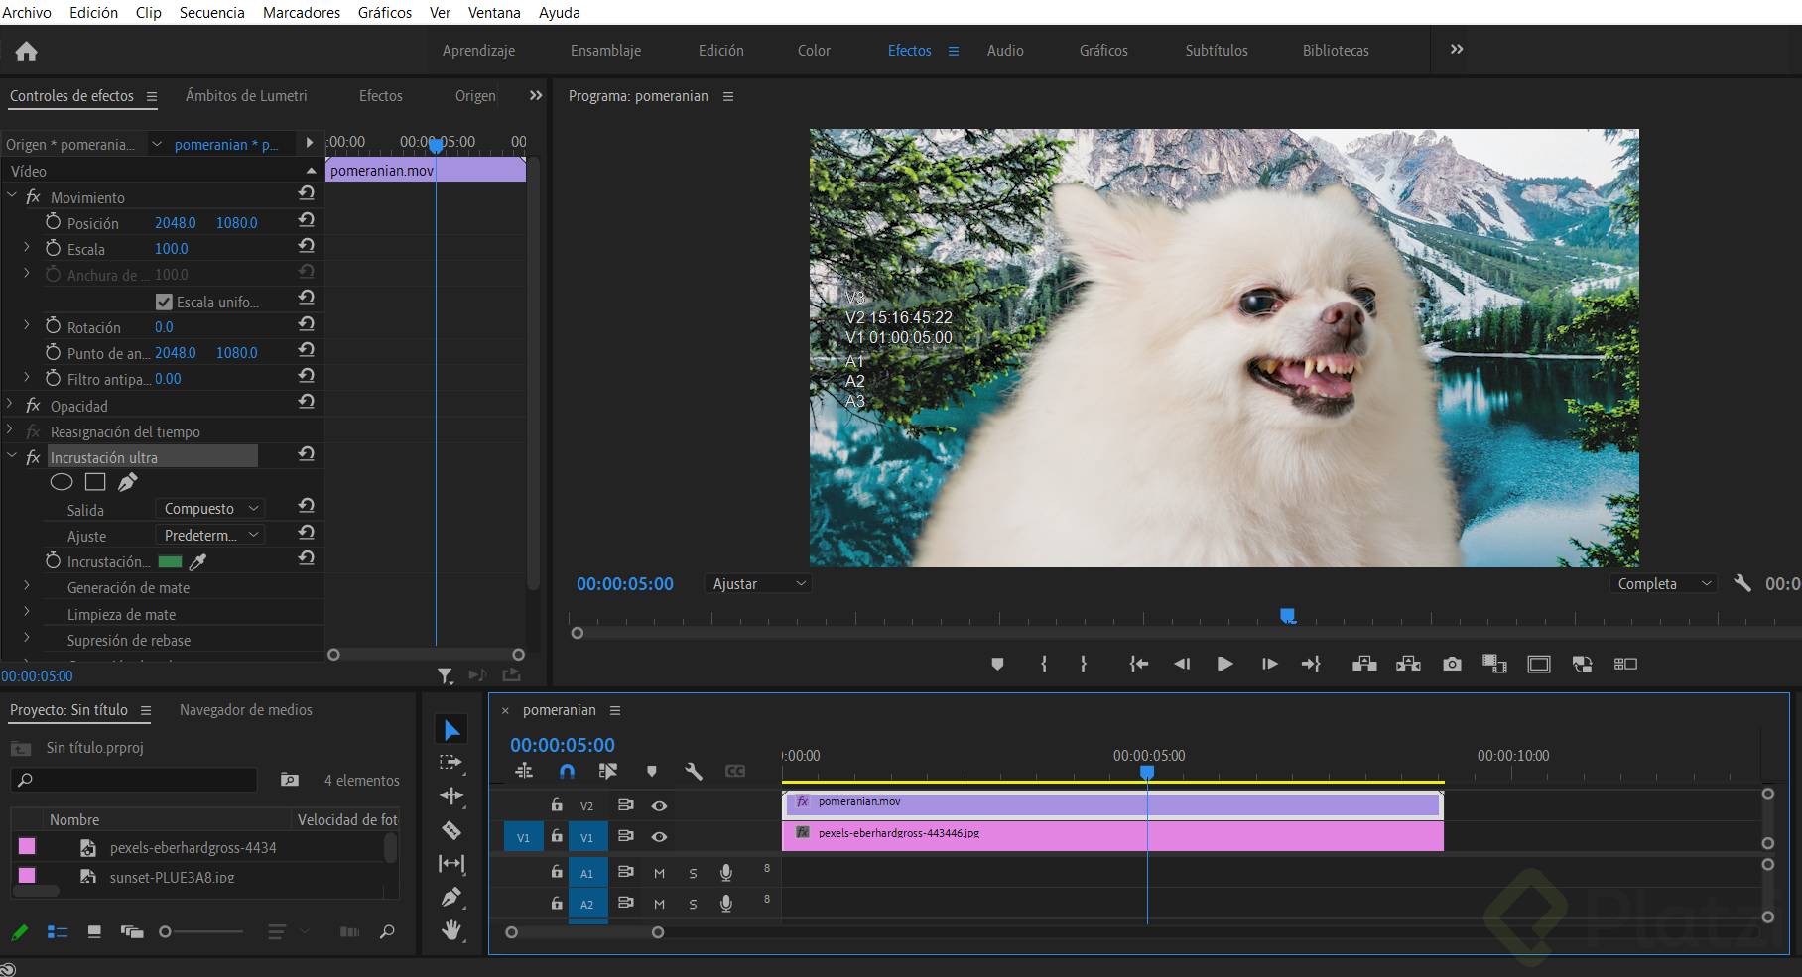
Task: Open the Salida Compuesto dropdown
Action: click(209, 509)
